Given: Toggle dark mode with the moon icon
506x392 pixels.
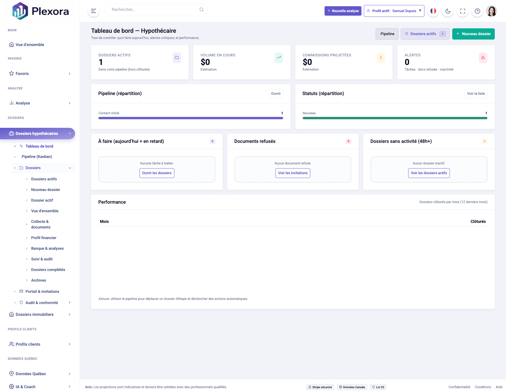Looking at the screenshot, I should click(448, 11).
